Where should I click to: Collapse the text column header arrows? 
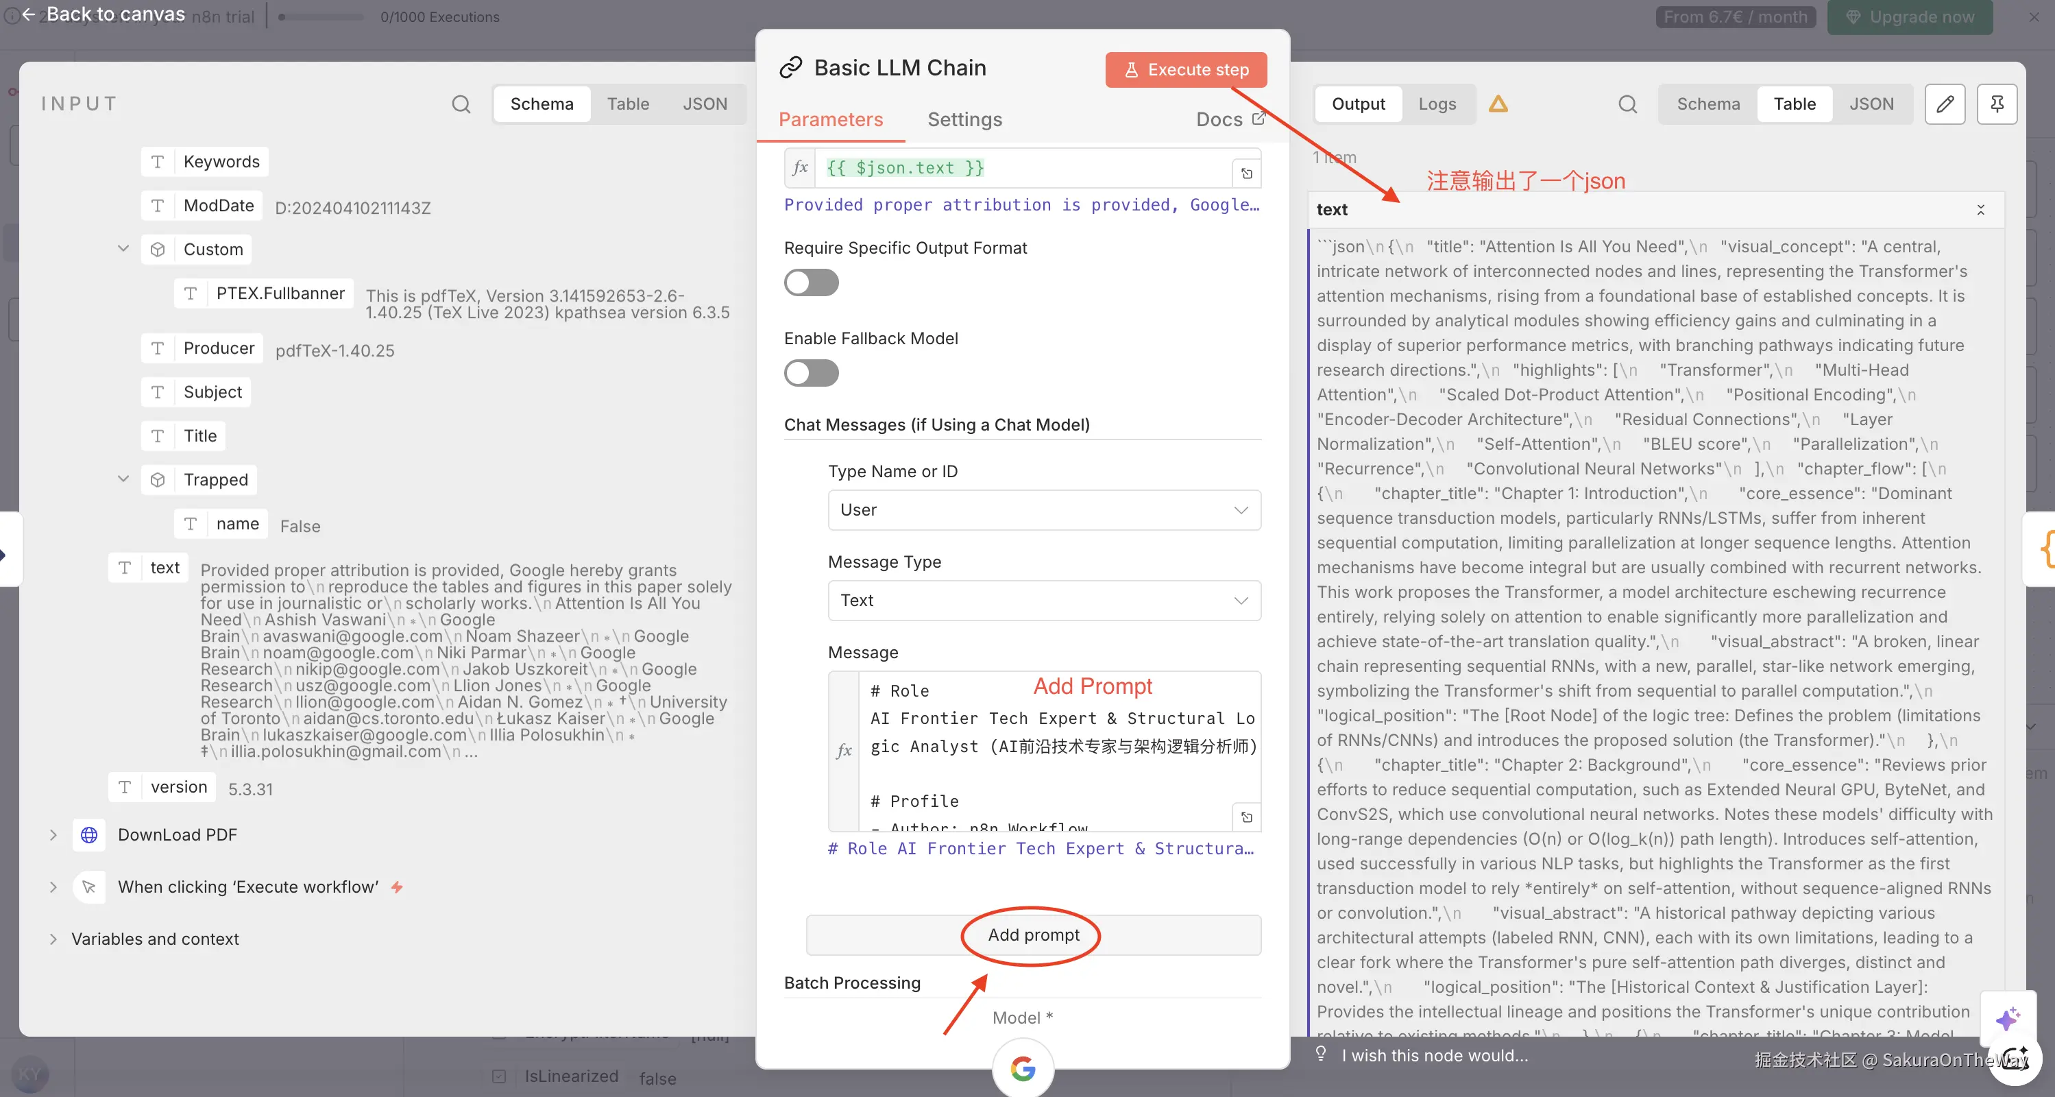point(1980,210)
